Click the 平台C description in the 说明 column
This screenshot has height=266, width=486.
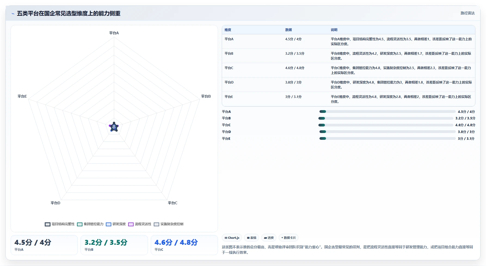click(x=401, y=70)
